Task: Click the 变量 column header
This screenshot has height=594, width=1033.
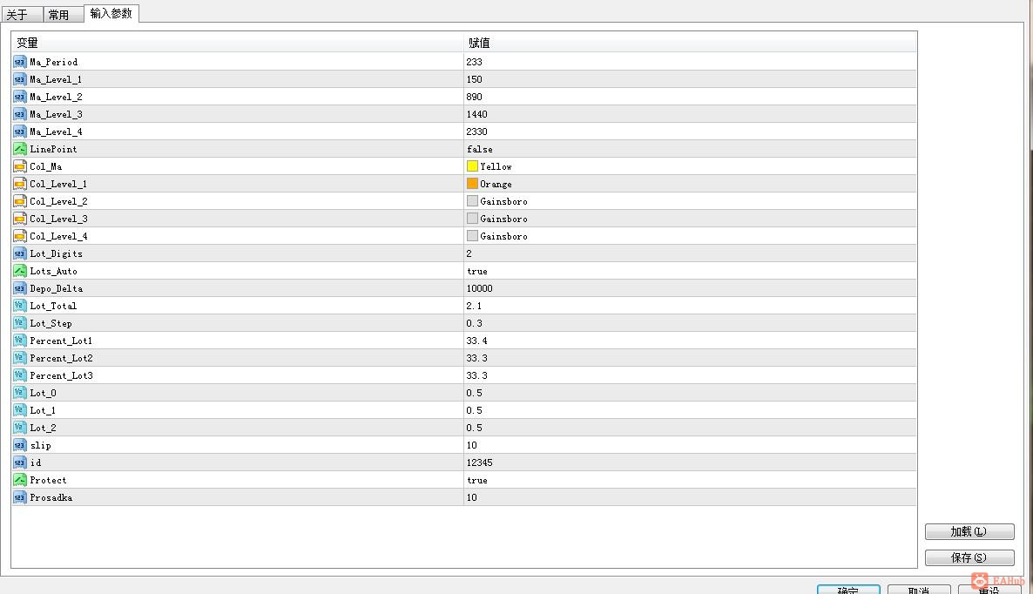Action: point(237,43)
